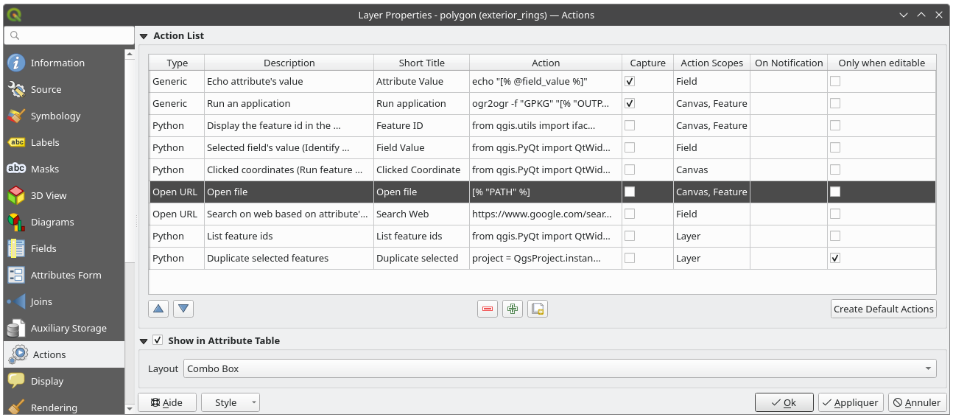The image size is (953, 420).
Task: Open the Style dropdown menu
Action: [x=231, y=402]
